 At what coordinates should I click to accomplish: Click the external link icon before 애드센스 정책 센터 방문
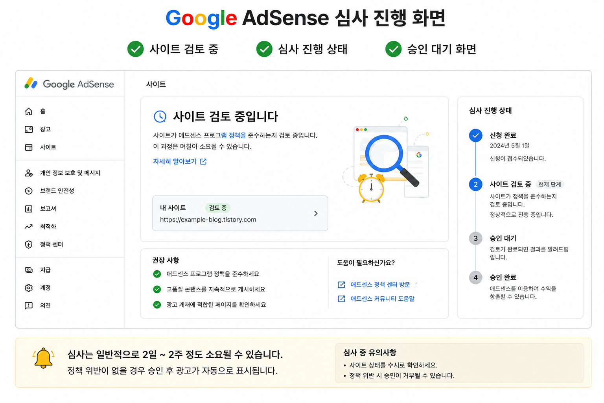(x=341, y=285)
